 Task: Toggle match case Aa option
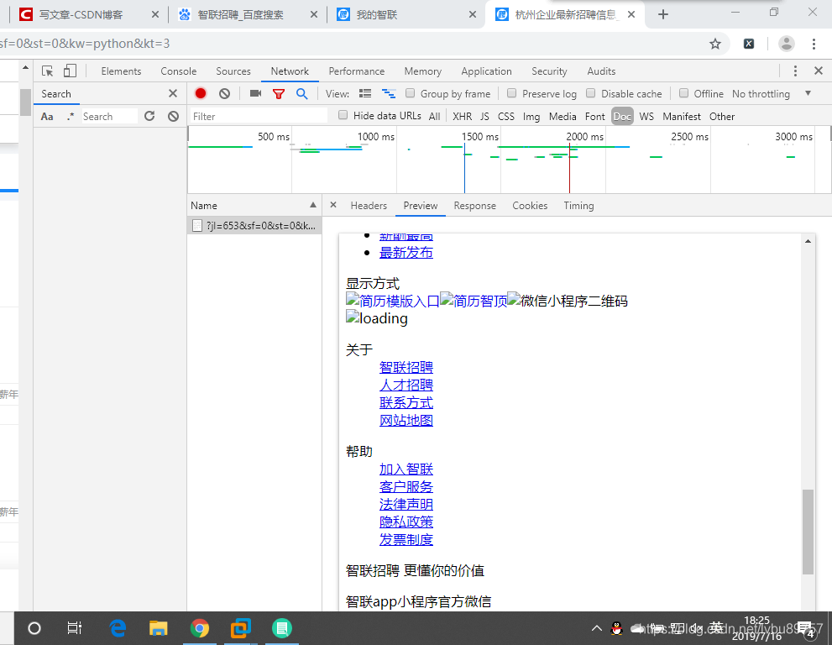pyautogui.click(x=47, y=116)
